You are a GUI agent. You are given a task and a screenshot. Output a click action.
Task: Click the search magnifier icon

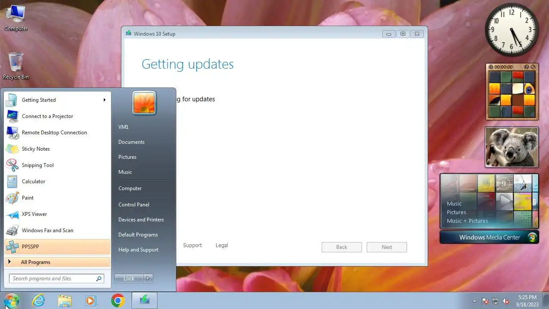tap(99, 279)
